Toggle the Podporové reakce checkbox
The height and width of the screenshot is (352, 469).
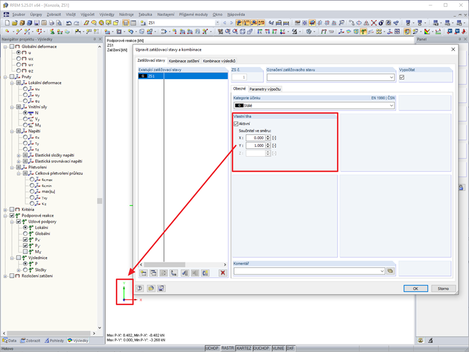click(x=12, y=216)
